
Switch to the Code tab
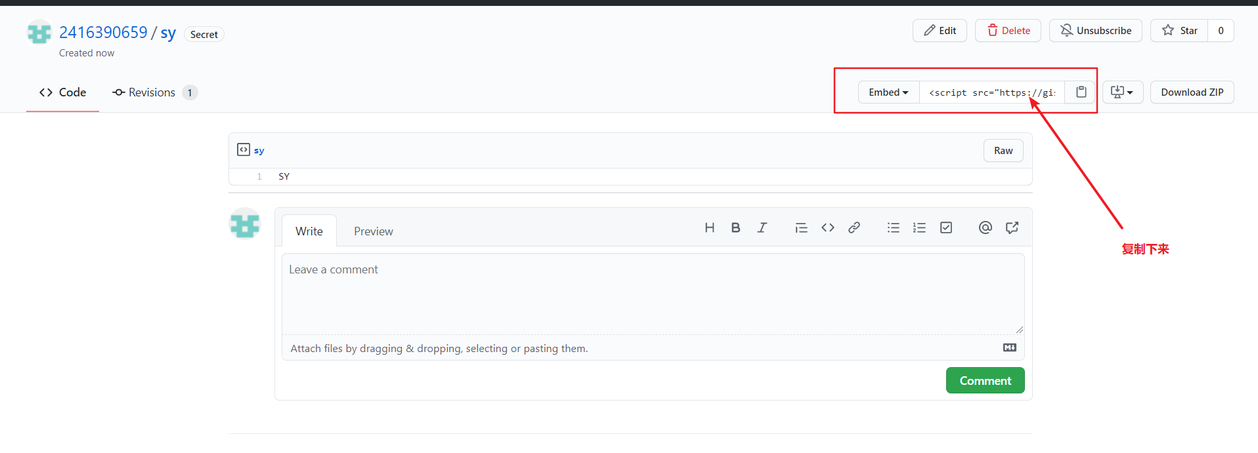click(x=63, y=92)
